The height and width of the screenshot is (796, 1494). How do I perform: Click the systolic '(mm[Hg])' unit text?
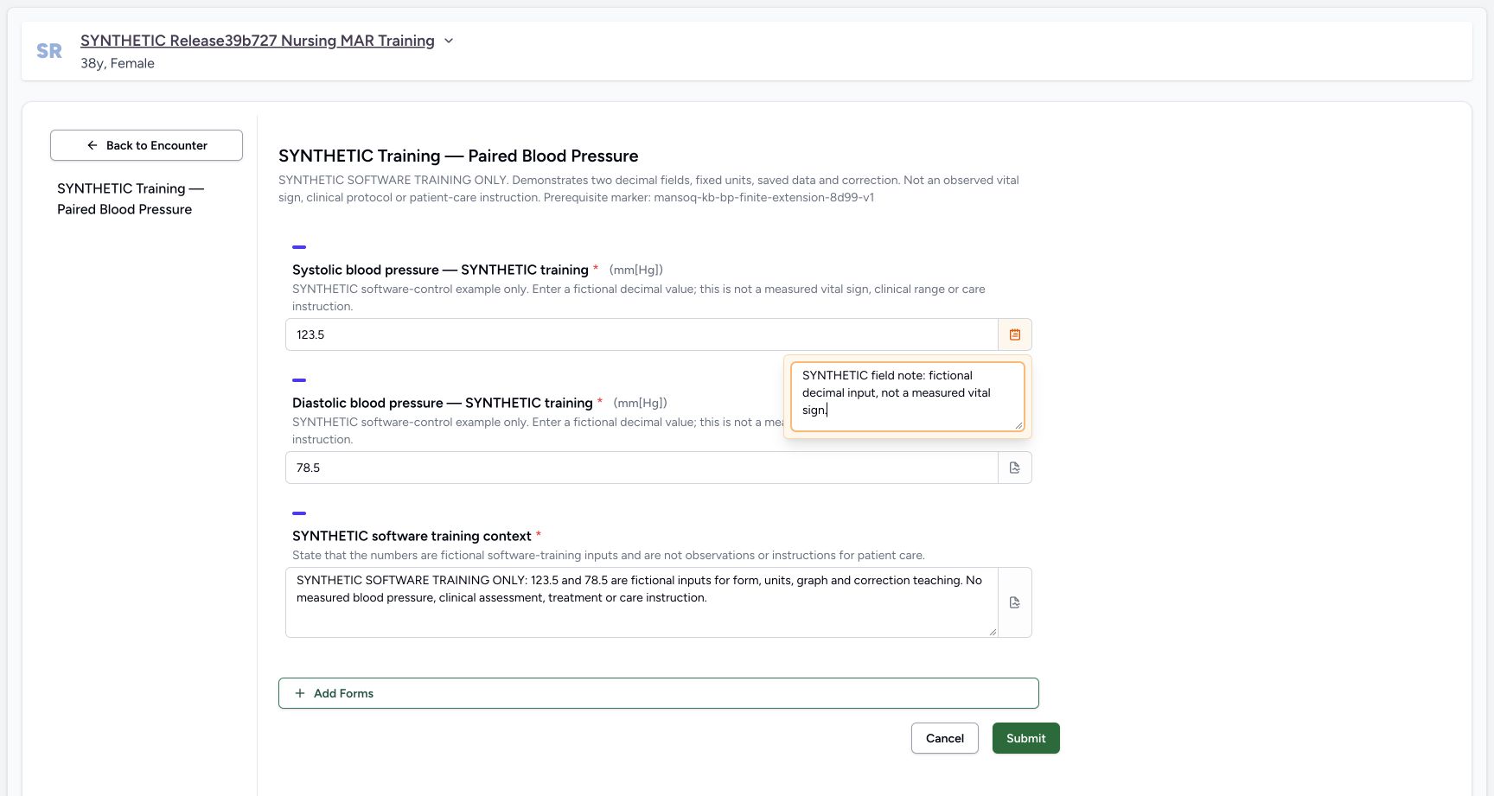636,270
